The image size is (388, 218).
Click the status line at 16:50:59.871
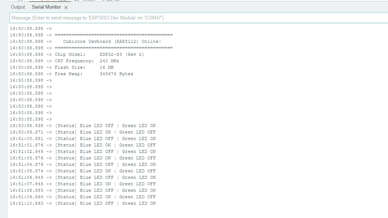[82, 132]
